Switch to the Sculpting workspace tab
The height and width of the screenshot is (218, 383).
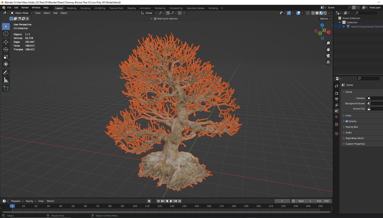pos(85,8)
